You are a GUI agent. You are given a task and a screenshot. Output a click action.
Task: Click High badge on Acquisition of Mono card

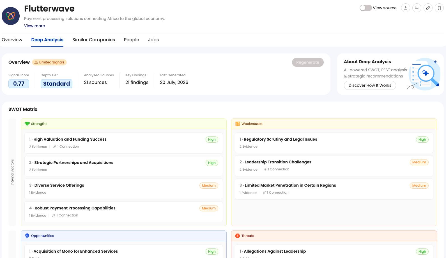coord(212,252)
